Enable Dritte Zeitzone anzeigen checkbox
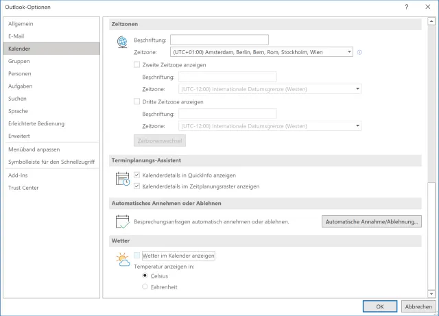 137,101
